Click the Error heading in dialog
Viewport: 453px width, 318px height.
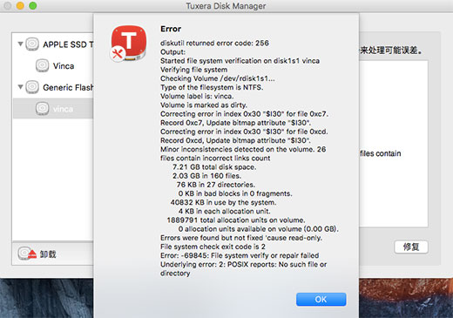[x=171, y=29]
